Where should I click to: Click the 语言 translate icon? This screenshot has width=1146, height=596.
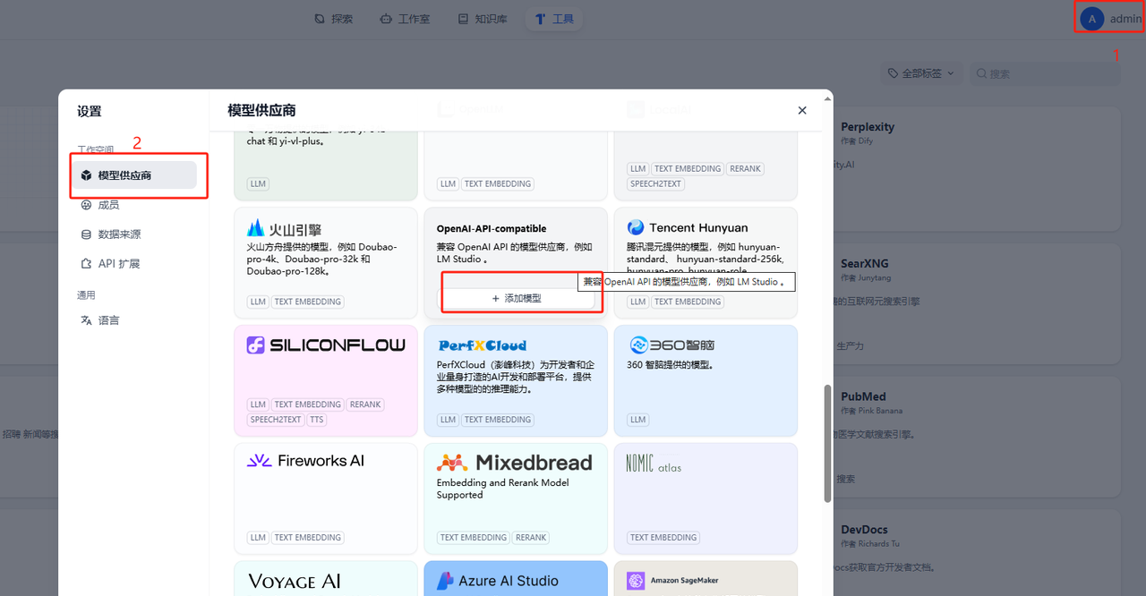(x=86, y=320)
